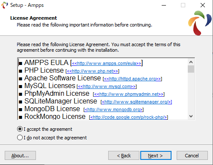Viewport: 213px width, 165px height.
Task: Open the AMPPS EULA link
Action: coord(106,63)
